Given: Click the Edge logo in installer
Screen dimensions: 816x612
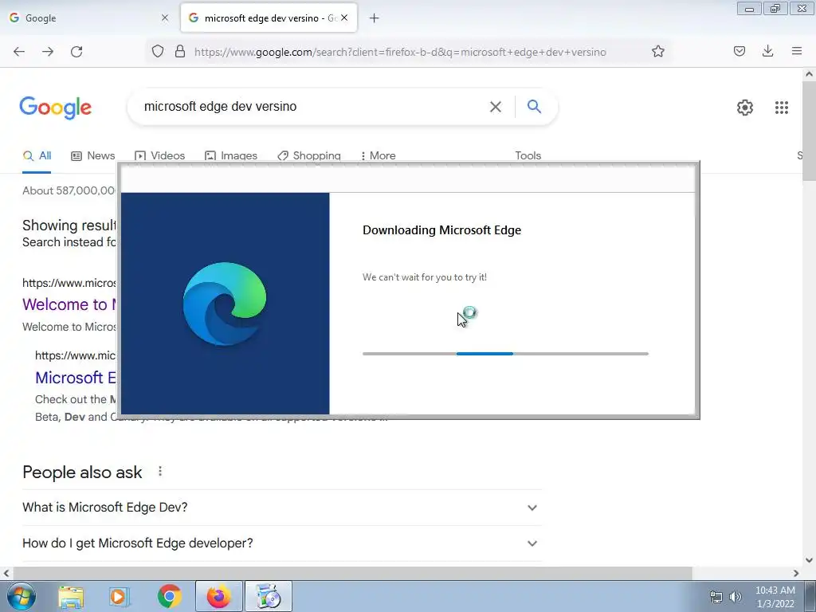Looking at the screenshot, I should [x=225, y=304].
